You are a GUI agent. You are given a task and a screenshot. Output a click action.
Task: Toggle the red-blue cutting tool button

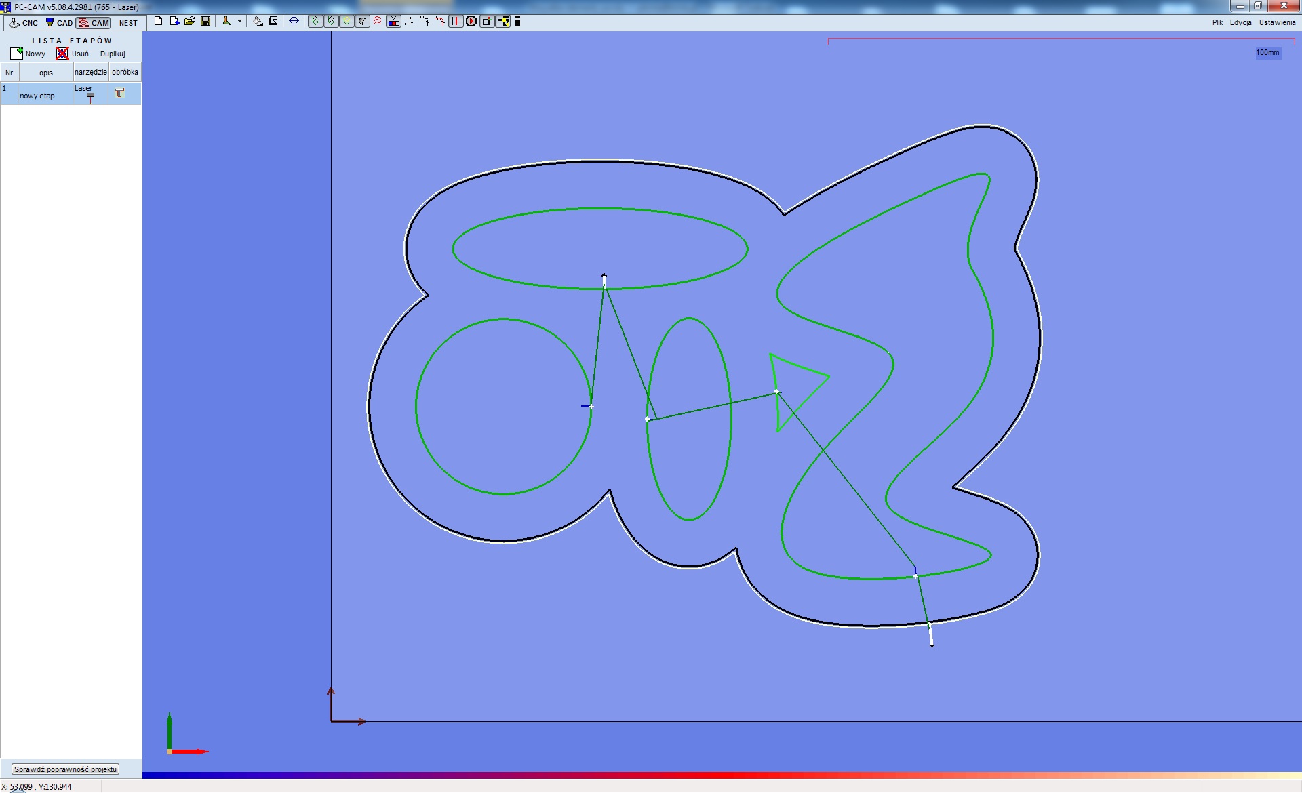point(393,21)
